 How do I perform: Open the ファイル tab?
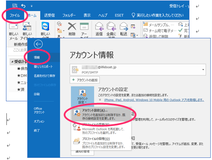[15, 15]
